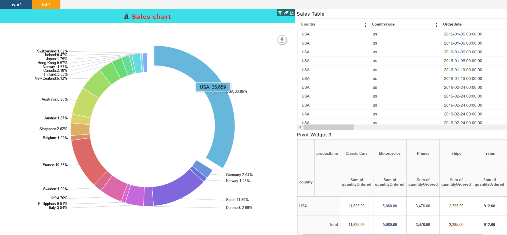
Task: Click the 'USA: 35,659' tooltip
Action: tap(213, 87)
